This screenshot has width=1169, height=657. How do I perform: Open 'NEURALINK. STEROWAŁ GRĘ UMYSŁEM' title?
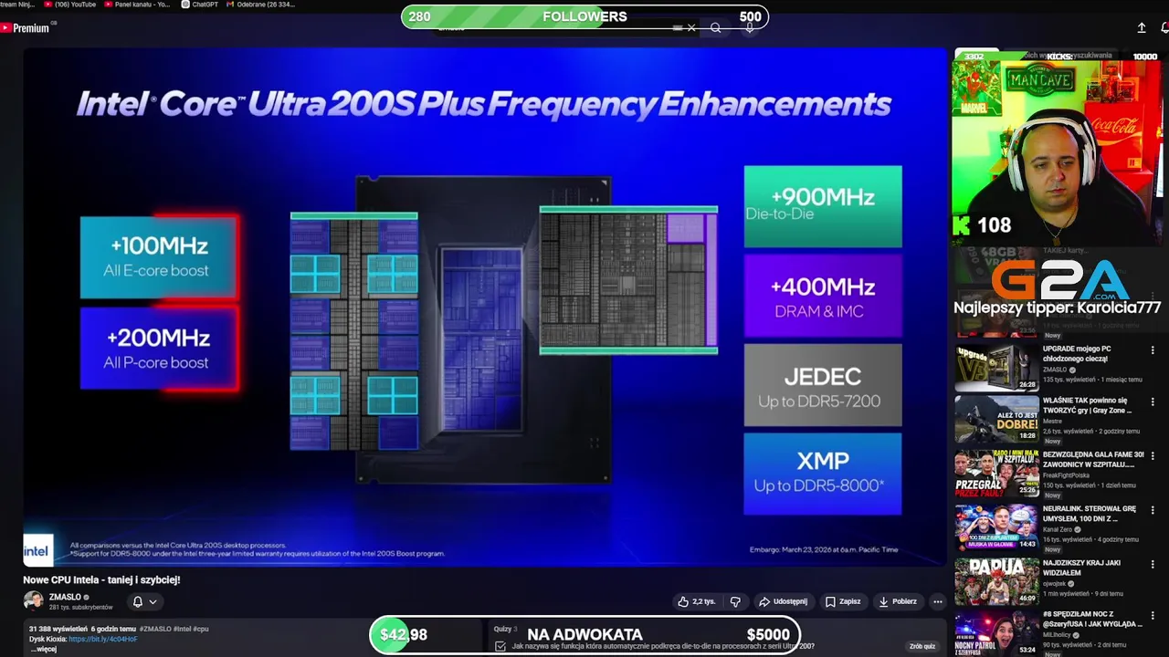[1090, 513]
